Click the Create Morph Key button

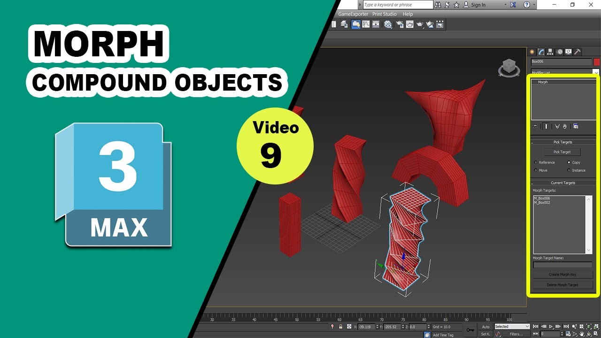(x=563, y=275)
